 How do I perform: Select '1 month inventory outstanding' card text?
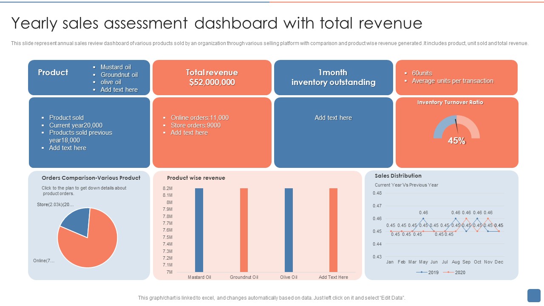point(333,77)
